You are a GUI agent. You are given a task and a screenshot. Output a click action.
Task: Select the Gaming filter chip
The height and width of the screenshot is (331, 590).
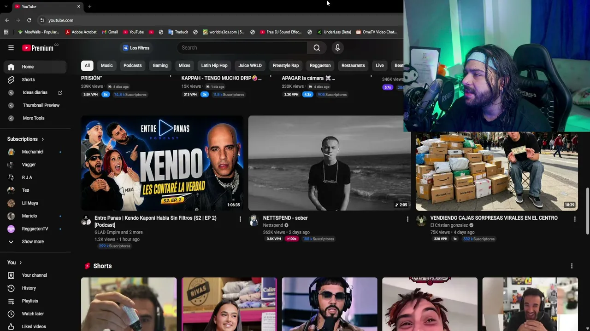click(160, 66)
